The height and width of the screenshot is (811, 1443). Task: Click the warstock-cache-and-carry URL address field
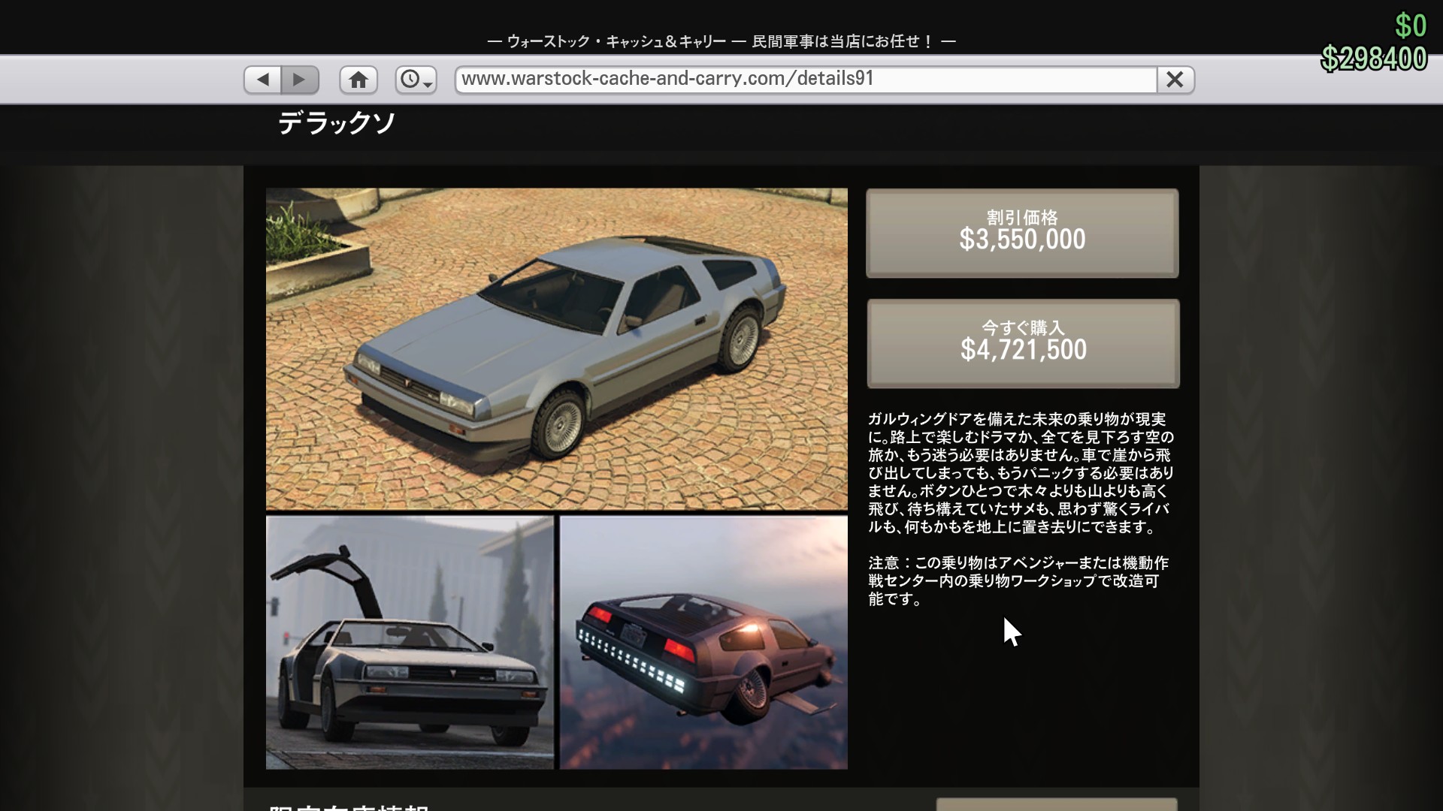tap(804, 80)
